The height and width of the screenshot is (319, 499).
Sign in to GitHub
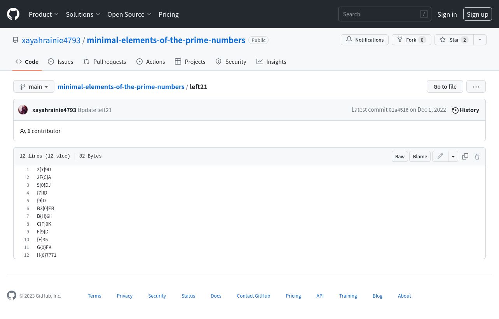pyautogui.click(x=447, y=14)
